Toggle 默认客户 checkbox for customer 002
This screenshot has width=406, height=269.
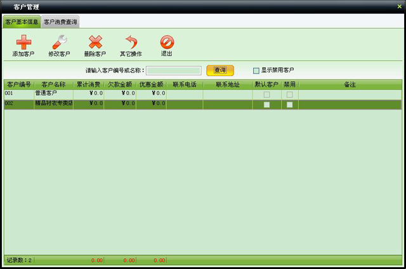coord(266,105)
